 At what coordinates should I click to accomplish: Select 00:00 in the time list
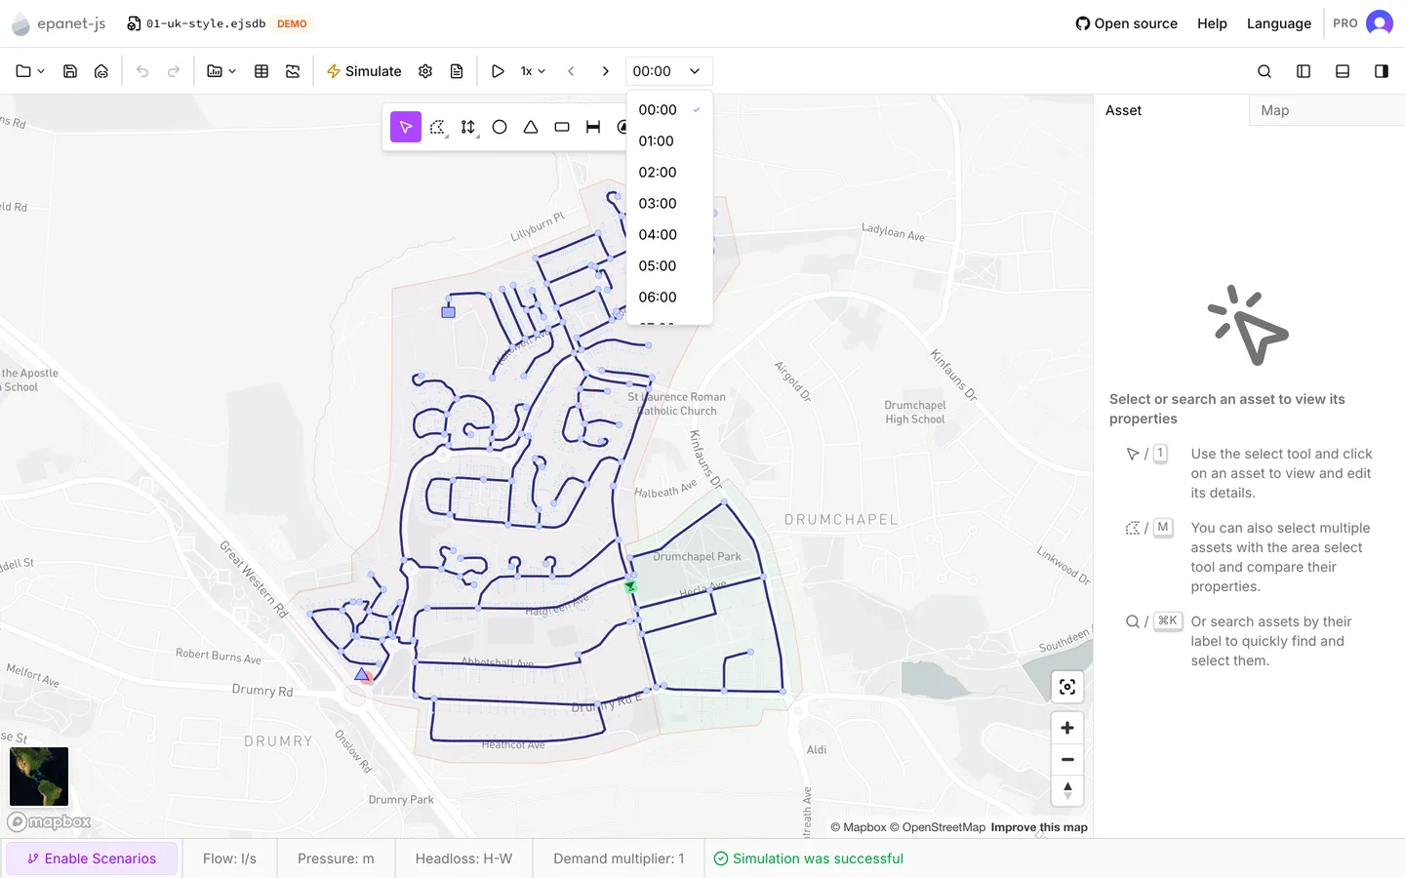[x=669, y=110]
